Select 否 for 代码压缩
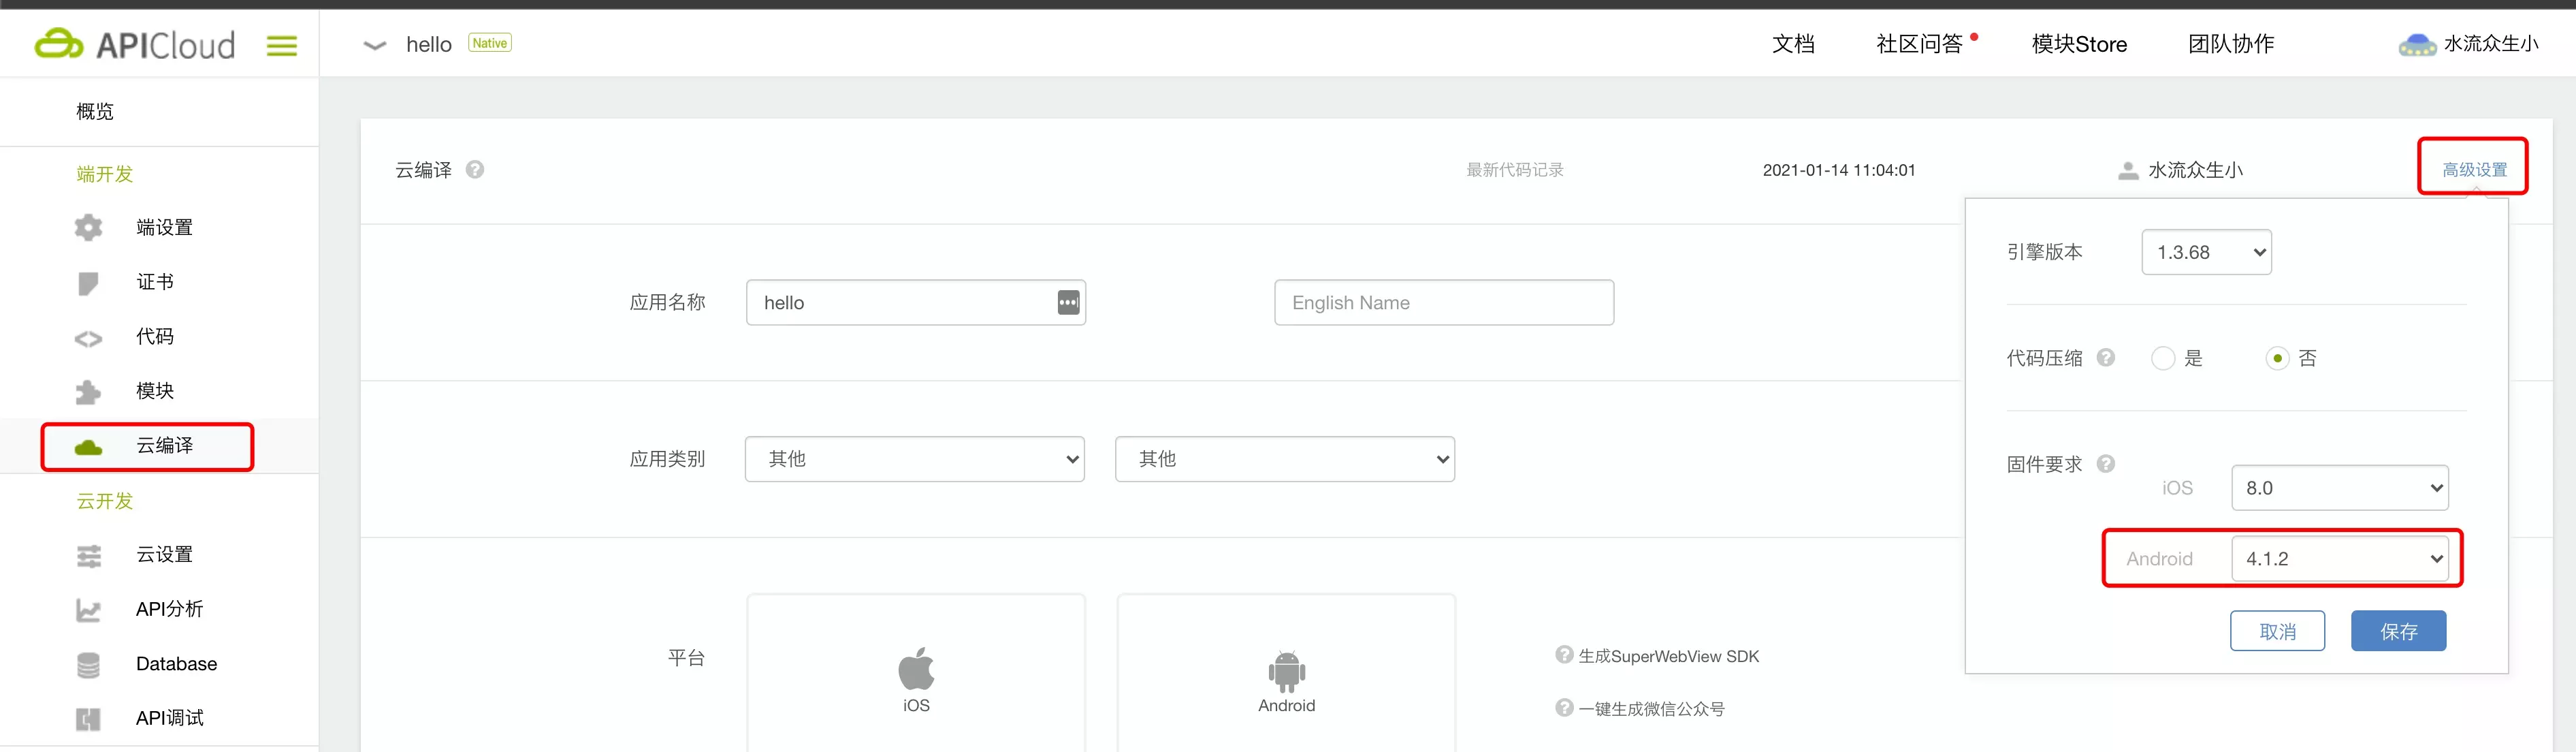The width and height of the screenshot is (2576, 752). [x=2278, y=358]
